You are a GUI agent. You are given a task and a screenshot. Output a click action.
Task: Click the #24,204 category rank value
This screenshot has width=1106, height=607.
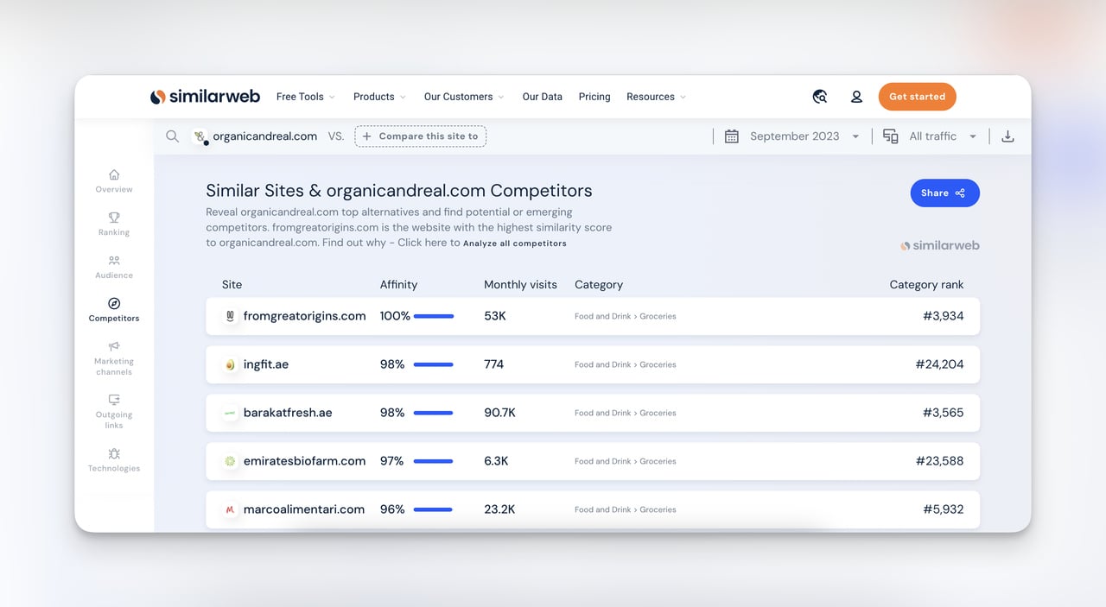point(939,364)
